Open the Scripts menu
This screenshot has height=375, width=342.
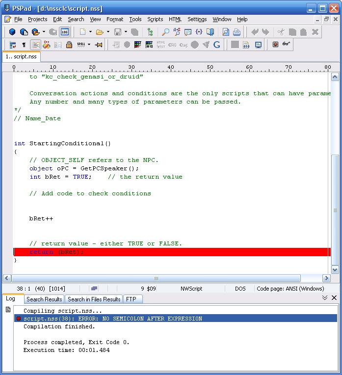[155, 19]
